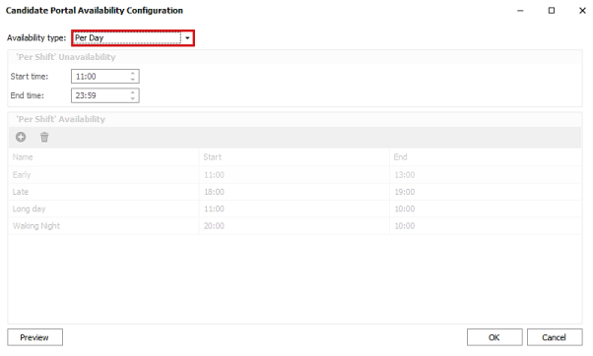Viewport: 593px width, 356px height.
Task: Click the End time 23:59 field
Action: tap(105, 95)
